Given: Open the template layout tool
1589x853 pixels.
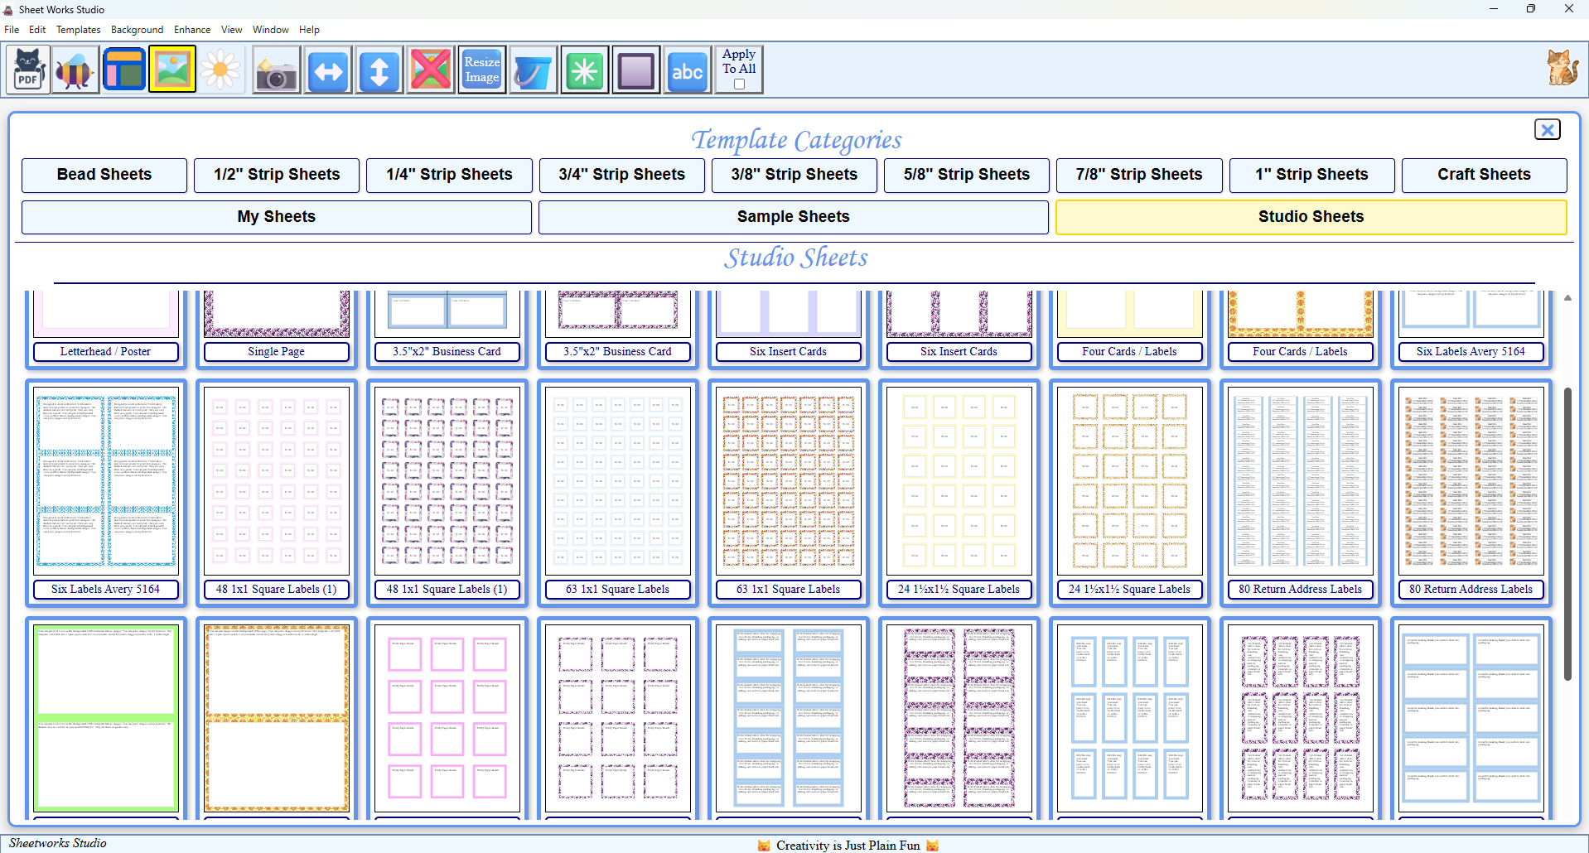Looking at the screenshot, I should [x=123, y=70].
